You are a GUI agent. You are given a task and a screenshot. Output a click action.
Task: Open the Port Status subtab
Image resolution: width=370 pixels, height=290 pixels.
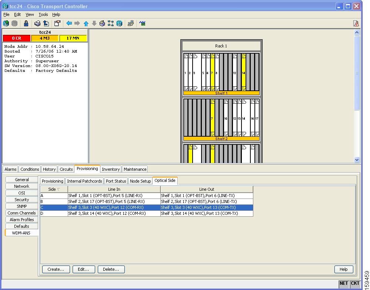click(116, 181)
